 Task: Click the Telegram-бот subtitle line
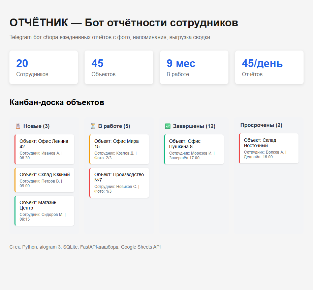click(109, 37)
